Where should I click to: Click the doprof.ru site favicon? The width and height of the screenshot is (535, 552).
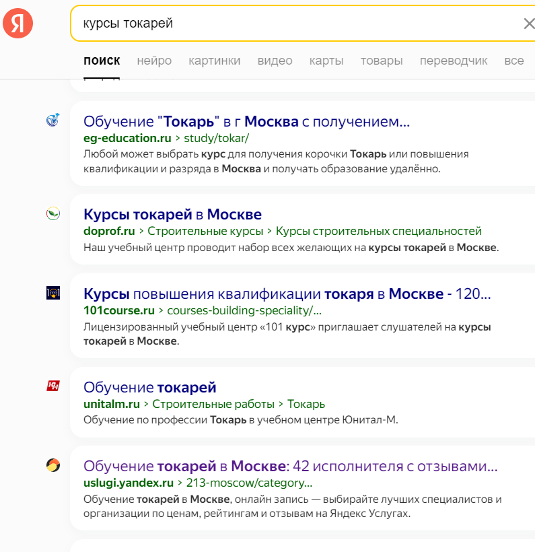pyautogui.click(x=53, y=214)
